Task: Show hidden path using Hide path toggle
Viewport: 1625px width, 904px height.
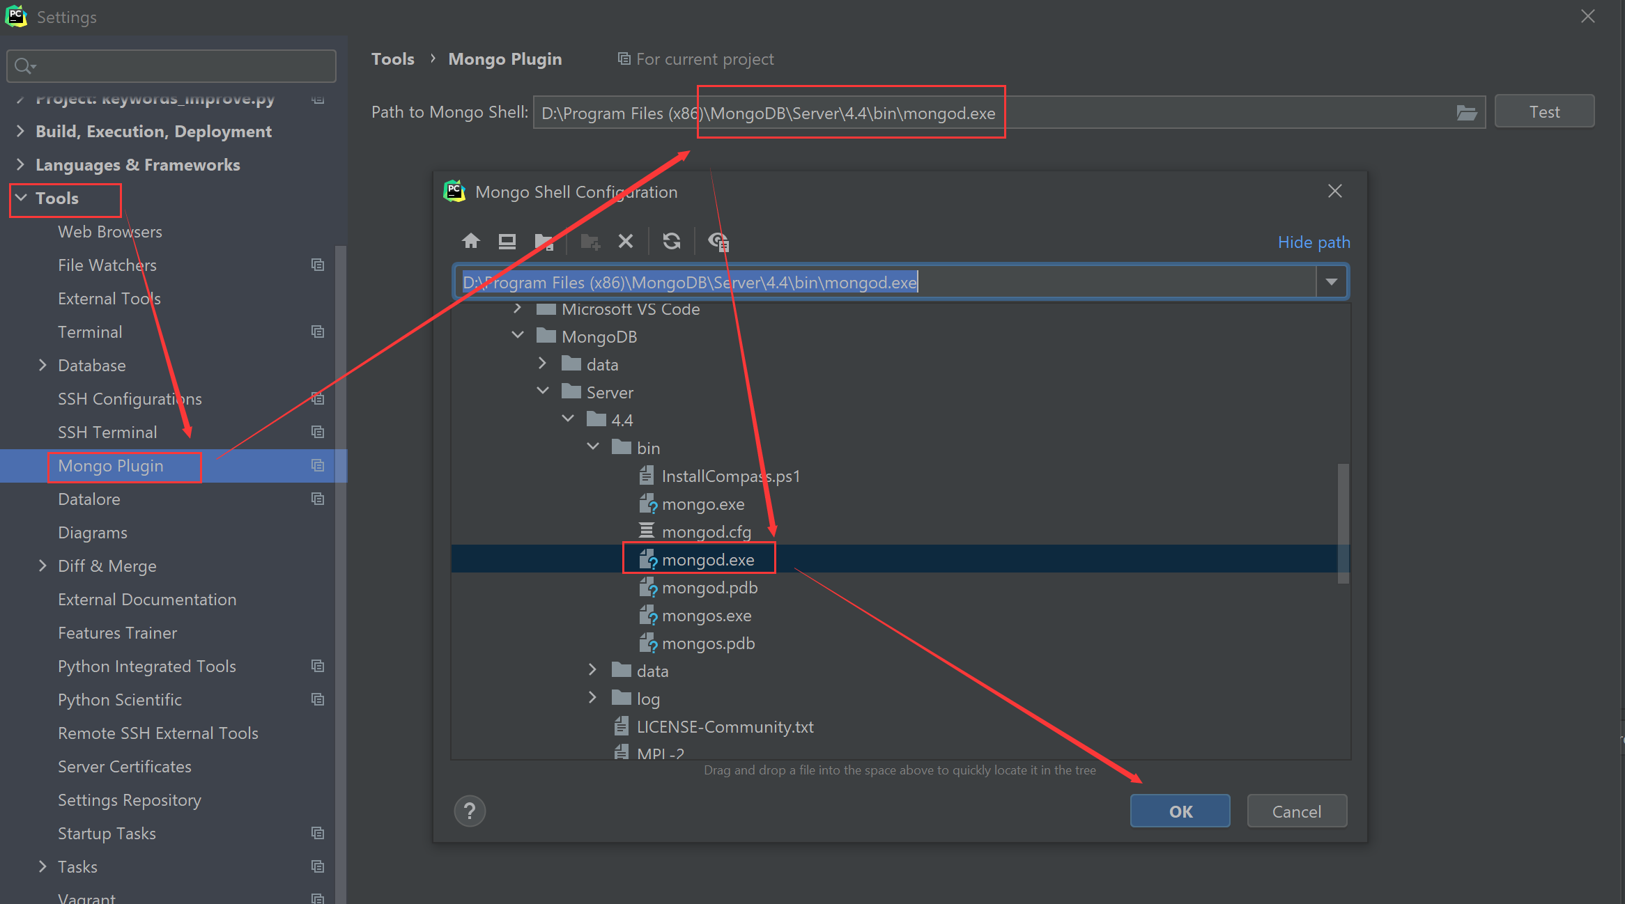Action: tap(1314, 242)
